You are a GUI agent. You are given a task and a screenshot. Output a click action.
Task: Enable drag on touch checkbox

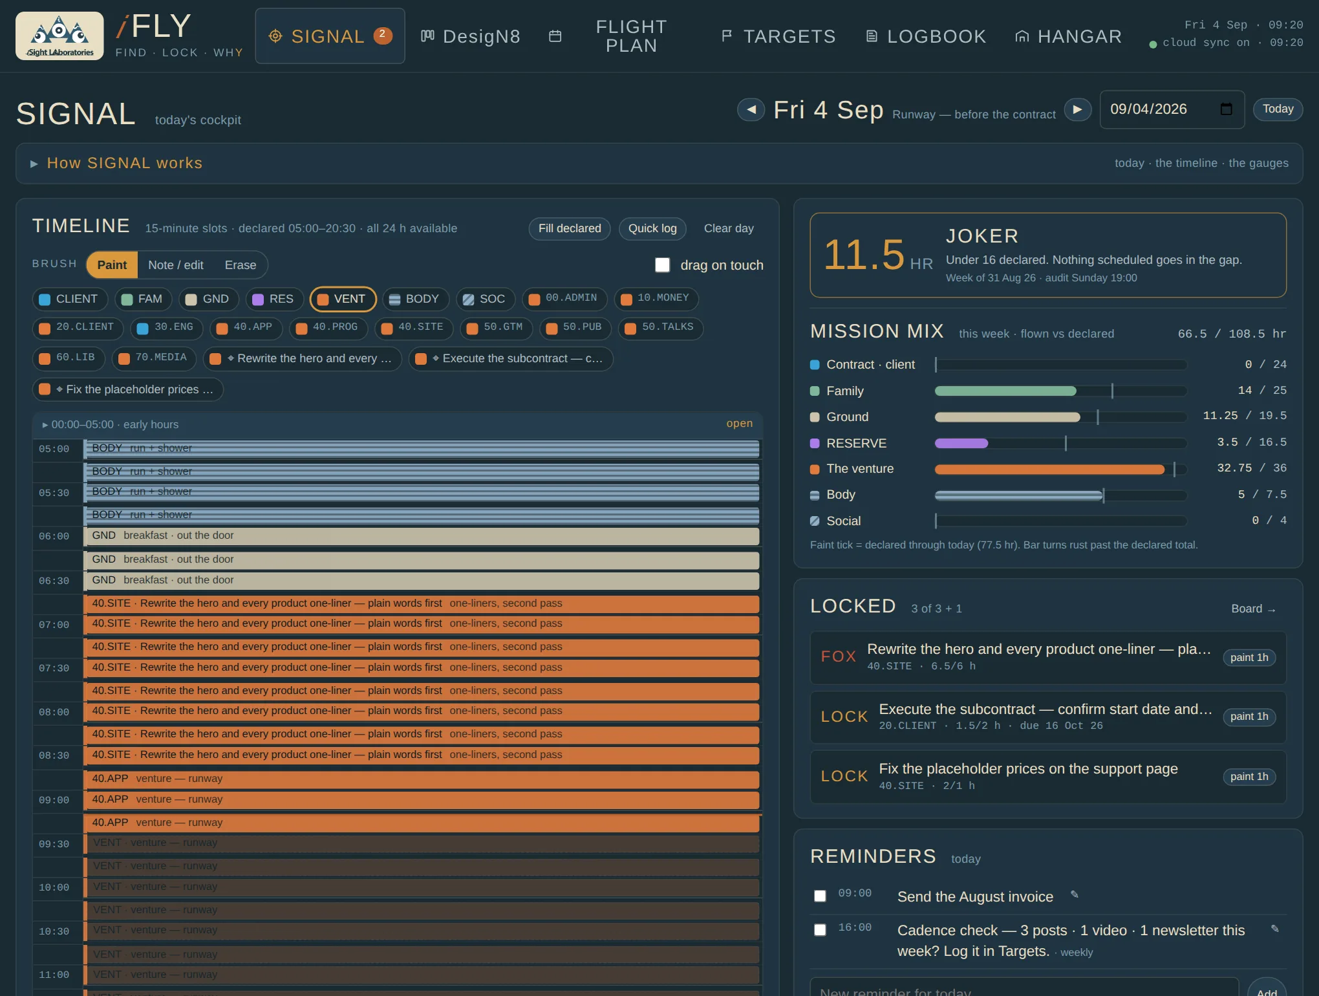[662, 265]
